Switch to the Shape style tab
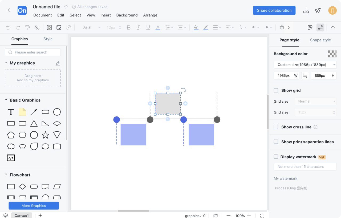Viewport: 341px width, 218px height. [320, 40]
